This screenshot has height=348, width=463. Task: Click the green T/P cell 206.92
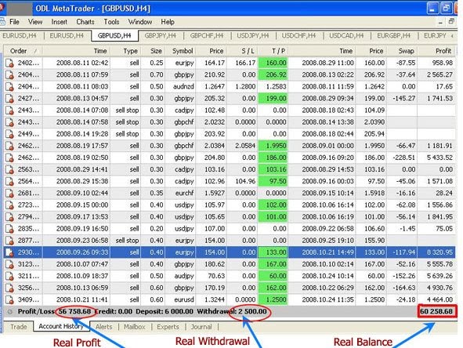click(273, 74)
